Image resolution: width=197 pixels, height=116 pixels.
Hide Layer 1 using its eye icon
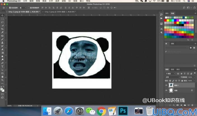[166, 85]
